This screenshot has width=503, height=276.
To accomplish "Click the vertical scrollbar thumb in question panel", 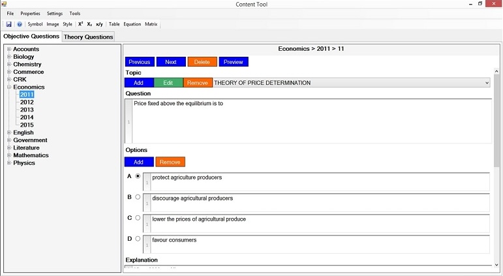I will click(496, 120).
